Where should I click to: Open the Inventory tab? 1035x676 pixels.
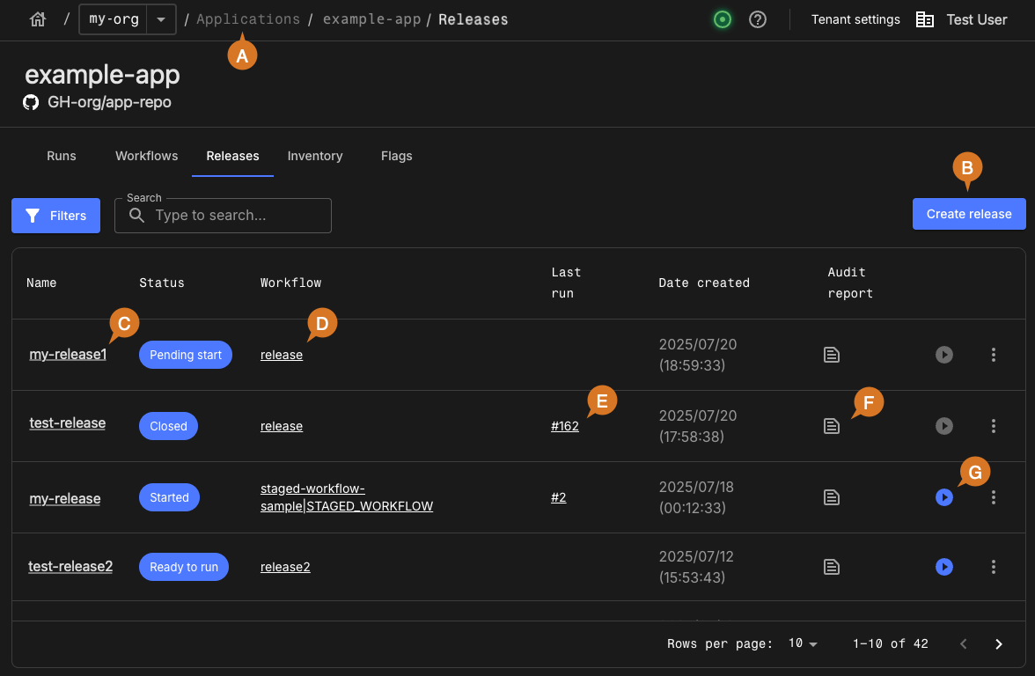tap(315, 156)
